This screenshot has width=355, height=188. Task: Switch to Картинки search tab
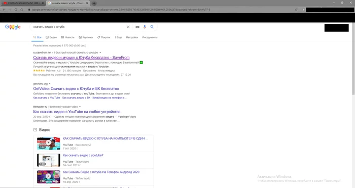pos(86,37)
